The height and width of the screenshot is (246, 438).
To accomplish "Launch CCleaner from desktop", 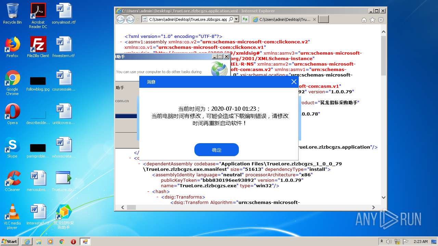I will [12, 181].
